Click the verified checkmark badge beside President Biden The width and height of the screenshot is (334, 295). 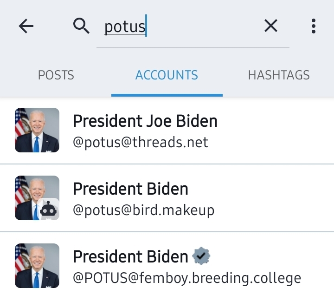pyautogui.click(x=201, y=256)
